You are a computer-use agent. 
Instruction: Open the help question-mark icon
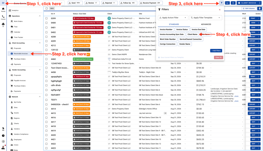pyautogui.click(x=3, y=136)
